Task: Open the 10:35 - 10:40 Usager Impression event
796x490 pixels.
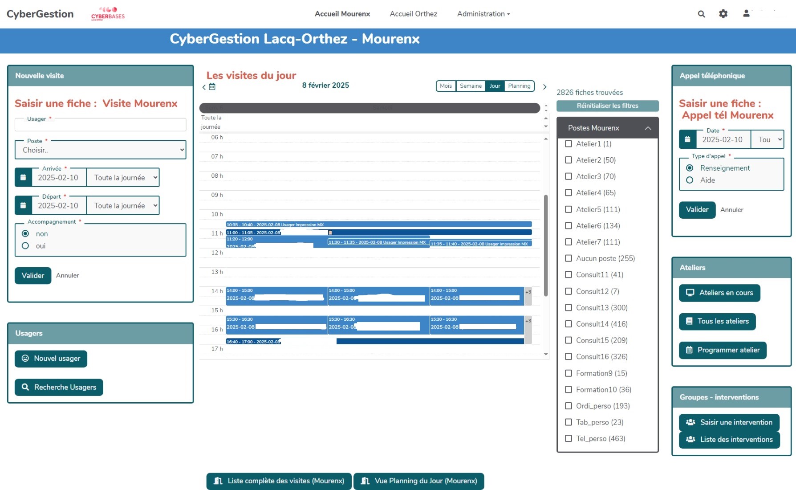Action: click(379, 225)
